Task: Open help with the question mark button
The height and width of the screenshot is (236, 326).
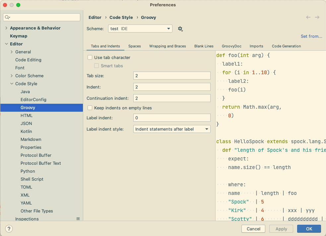Action: pos(9,229)
